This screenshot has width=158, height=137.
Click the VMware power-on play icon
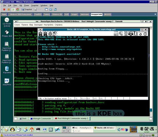(13, 9)
